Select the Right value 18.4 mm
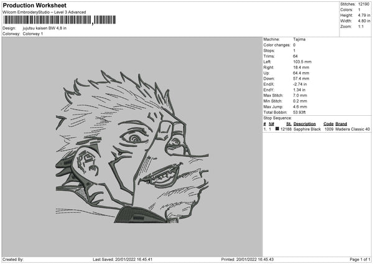The width and height of the screenshot is (373, 264). 301,67
